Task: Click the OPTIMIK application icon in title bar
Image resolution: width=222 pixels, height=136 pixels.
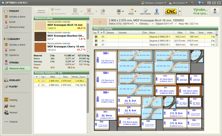Action: point(3,3)
